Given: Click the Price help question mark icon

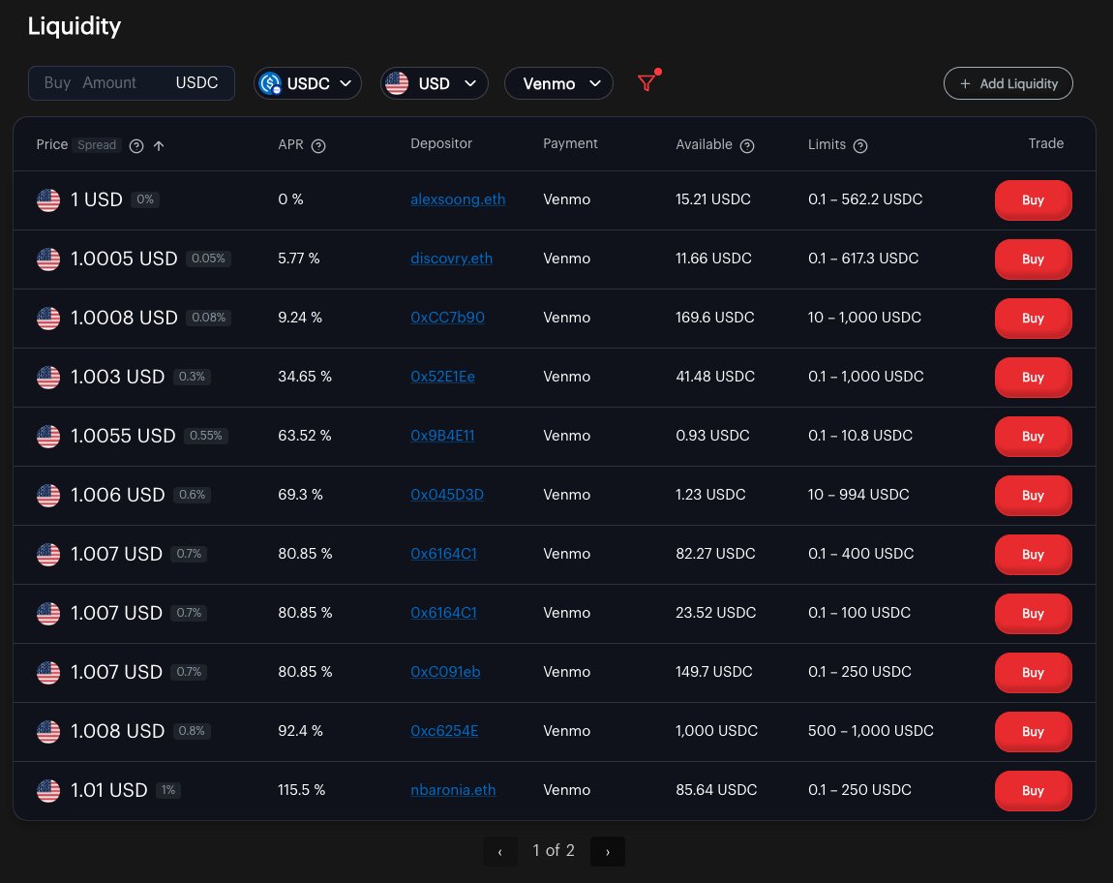Looking at the screenshot, I should pyautogui.click(x=136, y=145).
